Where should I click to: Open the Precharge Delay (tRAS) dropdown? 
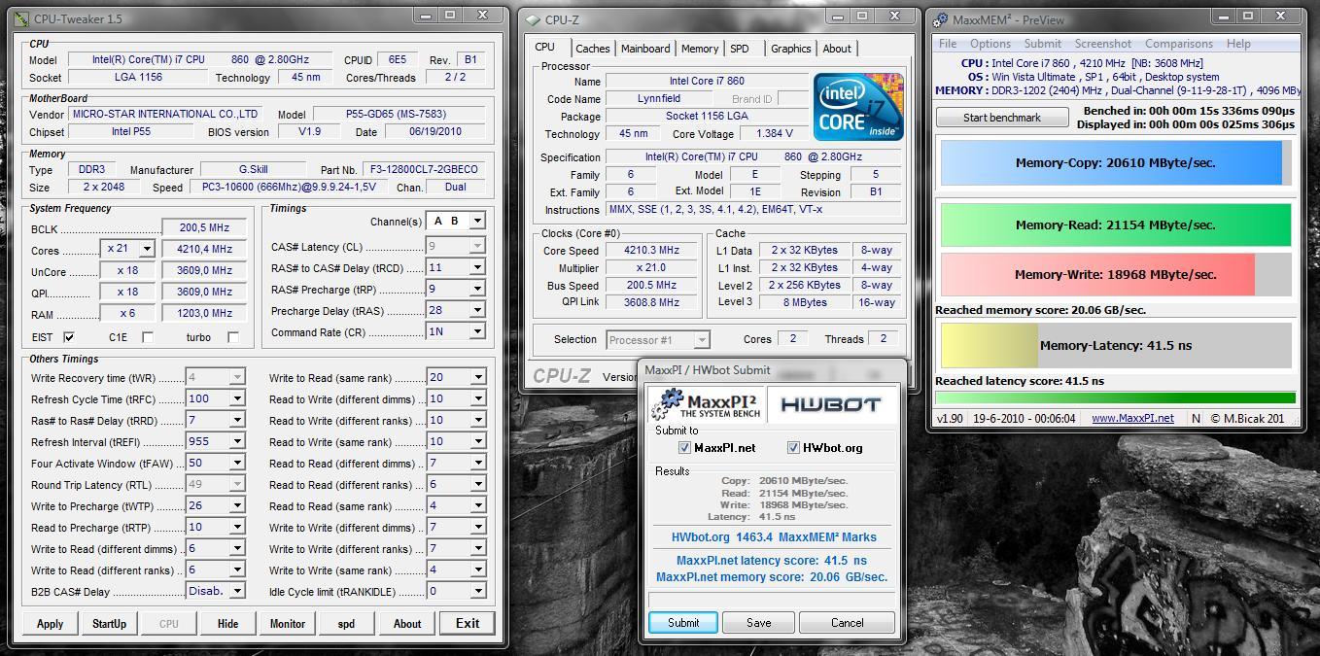[476, 310]
